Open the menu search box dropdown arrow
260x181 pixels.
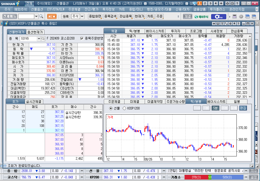tap(37, 16)
